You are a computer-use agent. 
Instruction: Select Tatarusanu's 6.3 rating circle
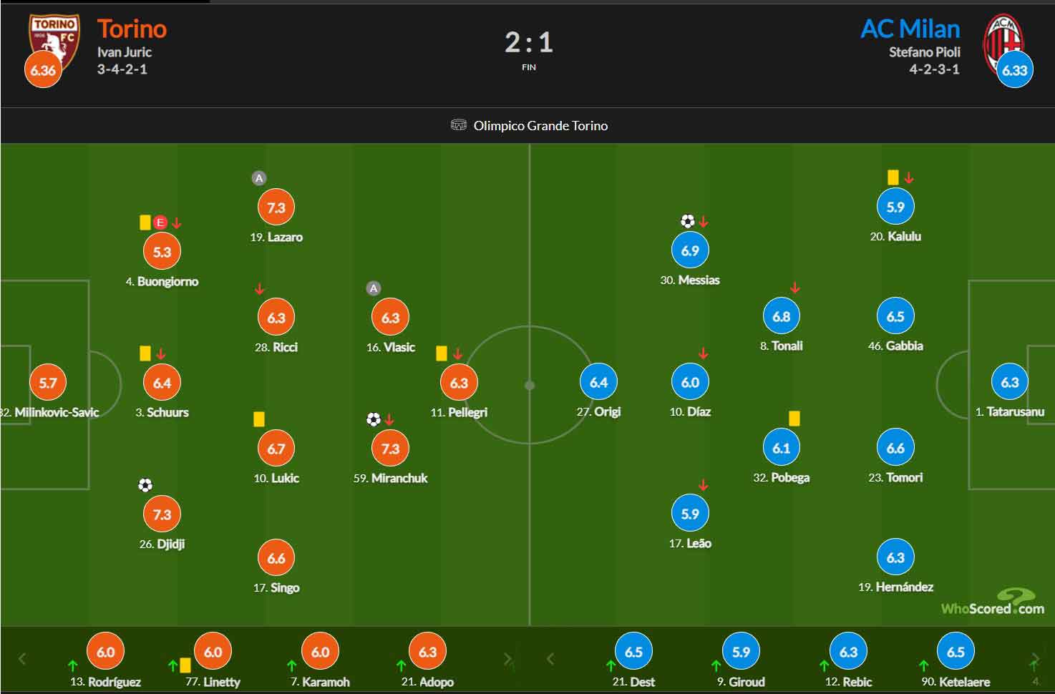tap(1009, 382)
